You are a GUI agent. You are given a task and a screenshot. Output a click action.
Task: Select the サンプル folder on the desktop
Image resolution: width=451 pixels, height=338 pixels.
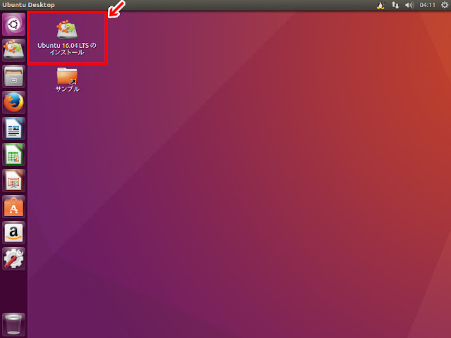(67, 76)
